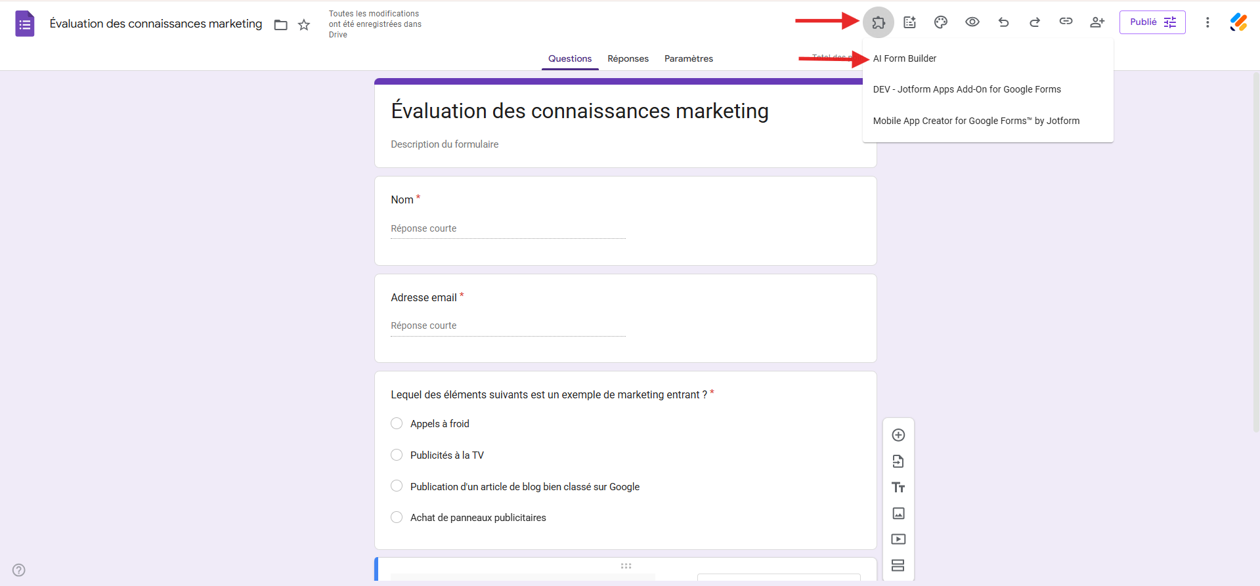
Task: Select AI Form Builder add-on
Action: 988,58
